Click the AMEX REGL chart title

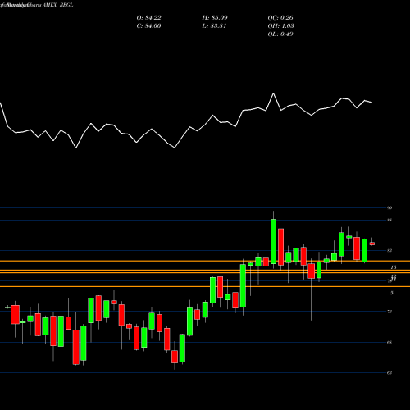57,5
